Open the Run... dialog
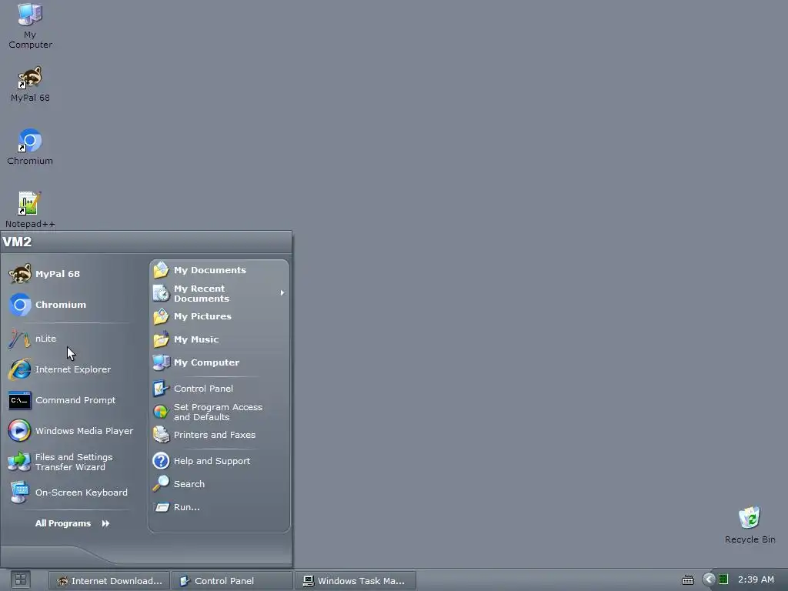Screen dimensions: 788x591 pos(219,507)
